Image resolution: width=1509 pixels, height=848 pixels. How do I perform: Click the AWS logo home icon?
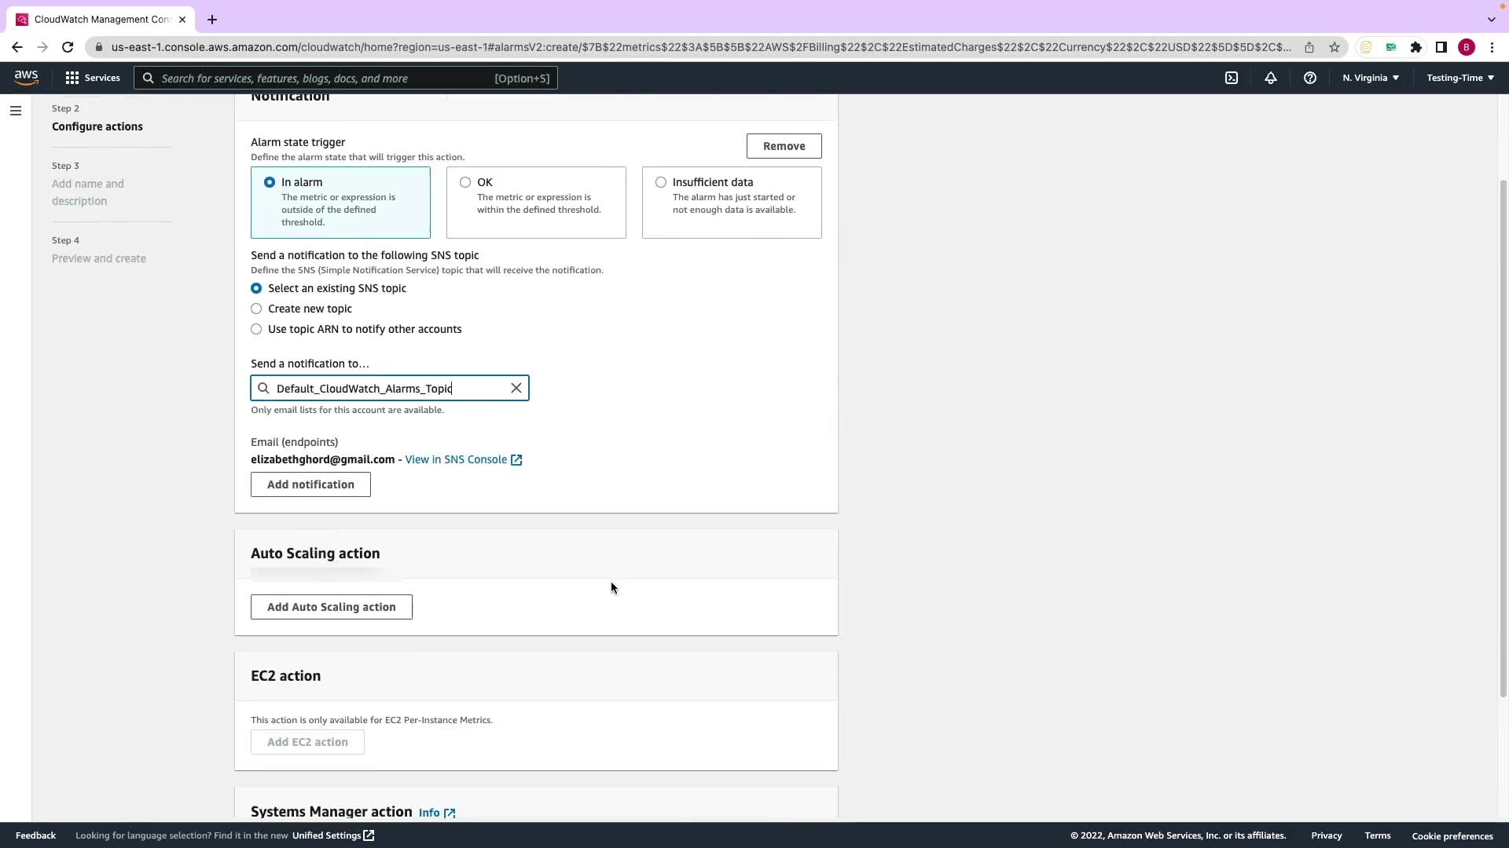pos(26,78)
